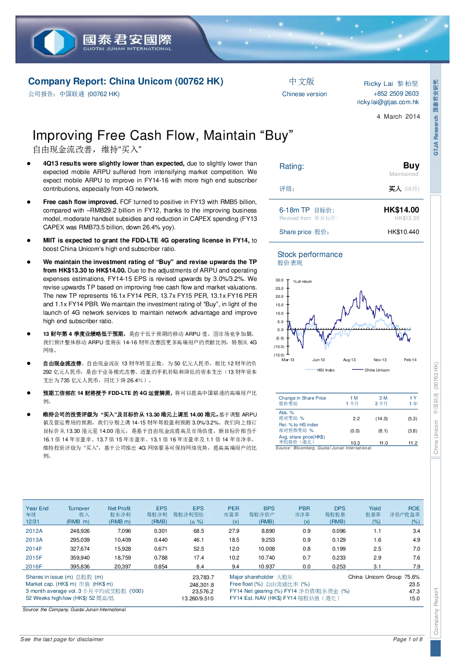Click the 'Stock performance' heading

click(310, 254)
